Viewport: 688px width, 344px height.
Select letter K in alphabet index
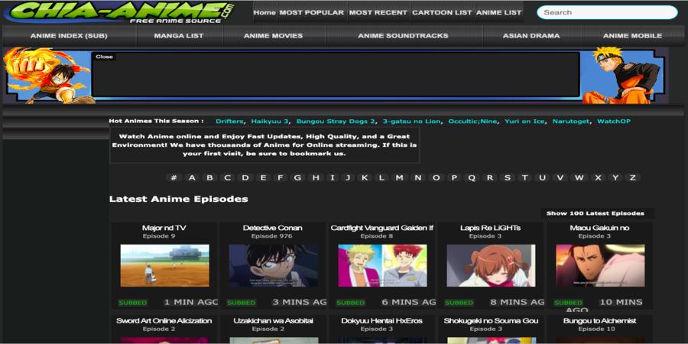(364, 177)
